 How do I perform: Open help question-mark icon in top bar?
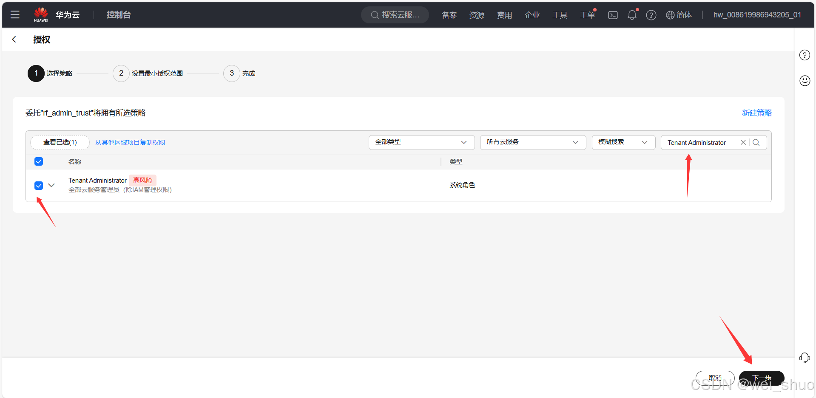coord(651,15)
